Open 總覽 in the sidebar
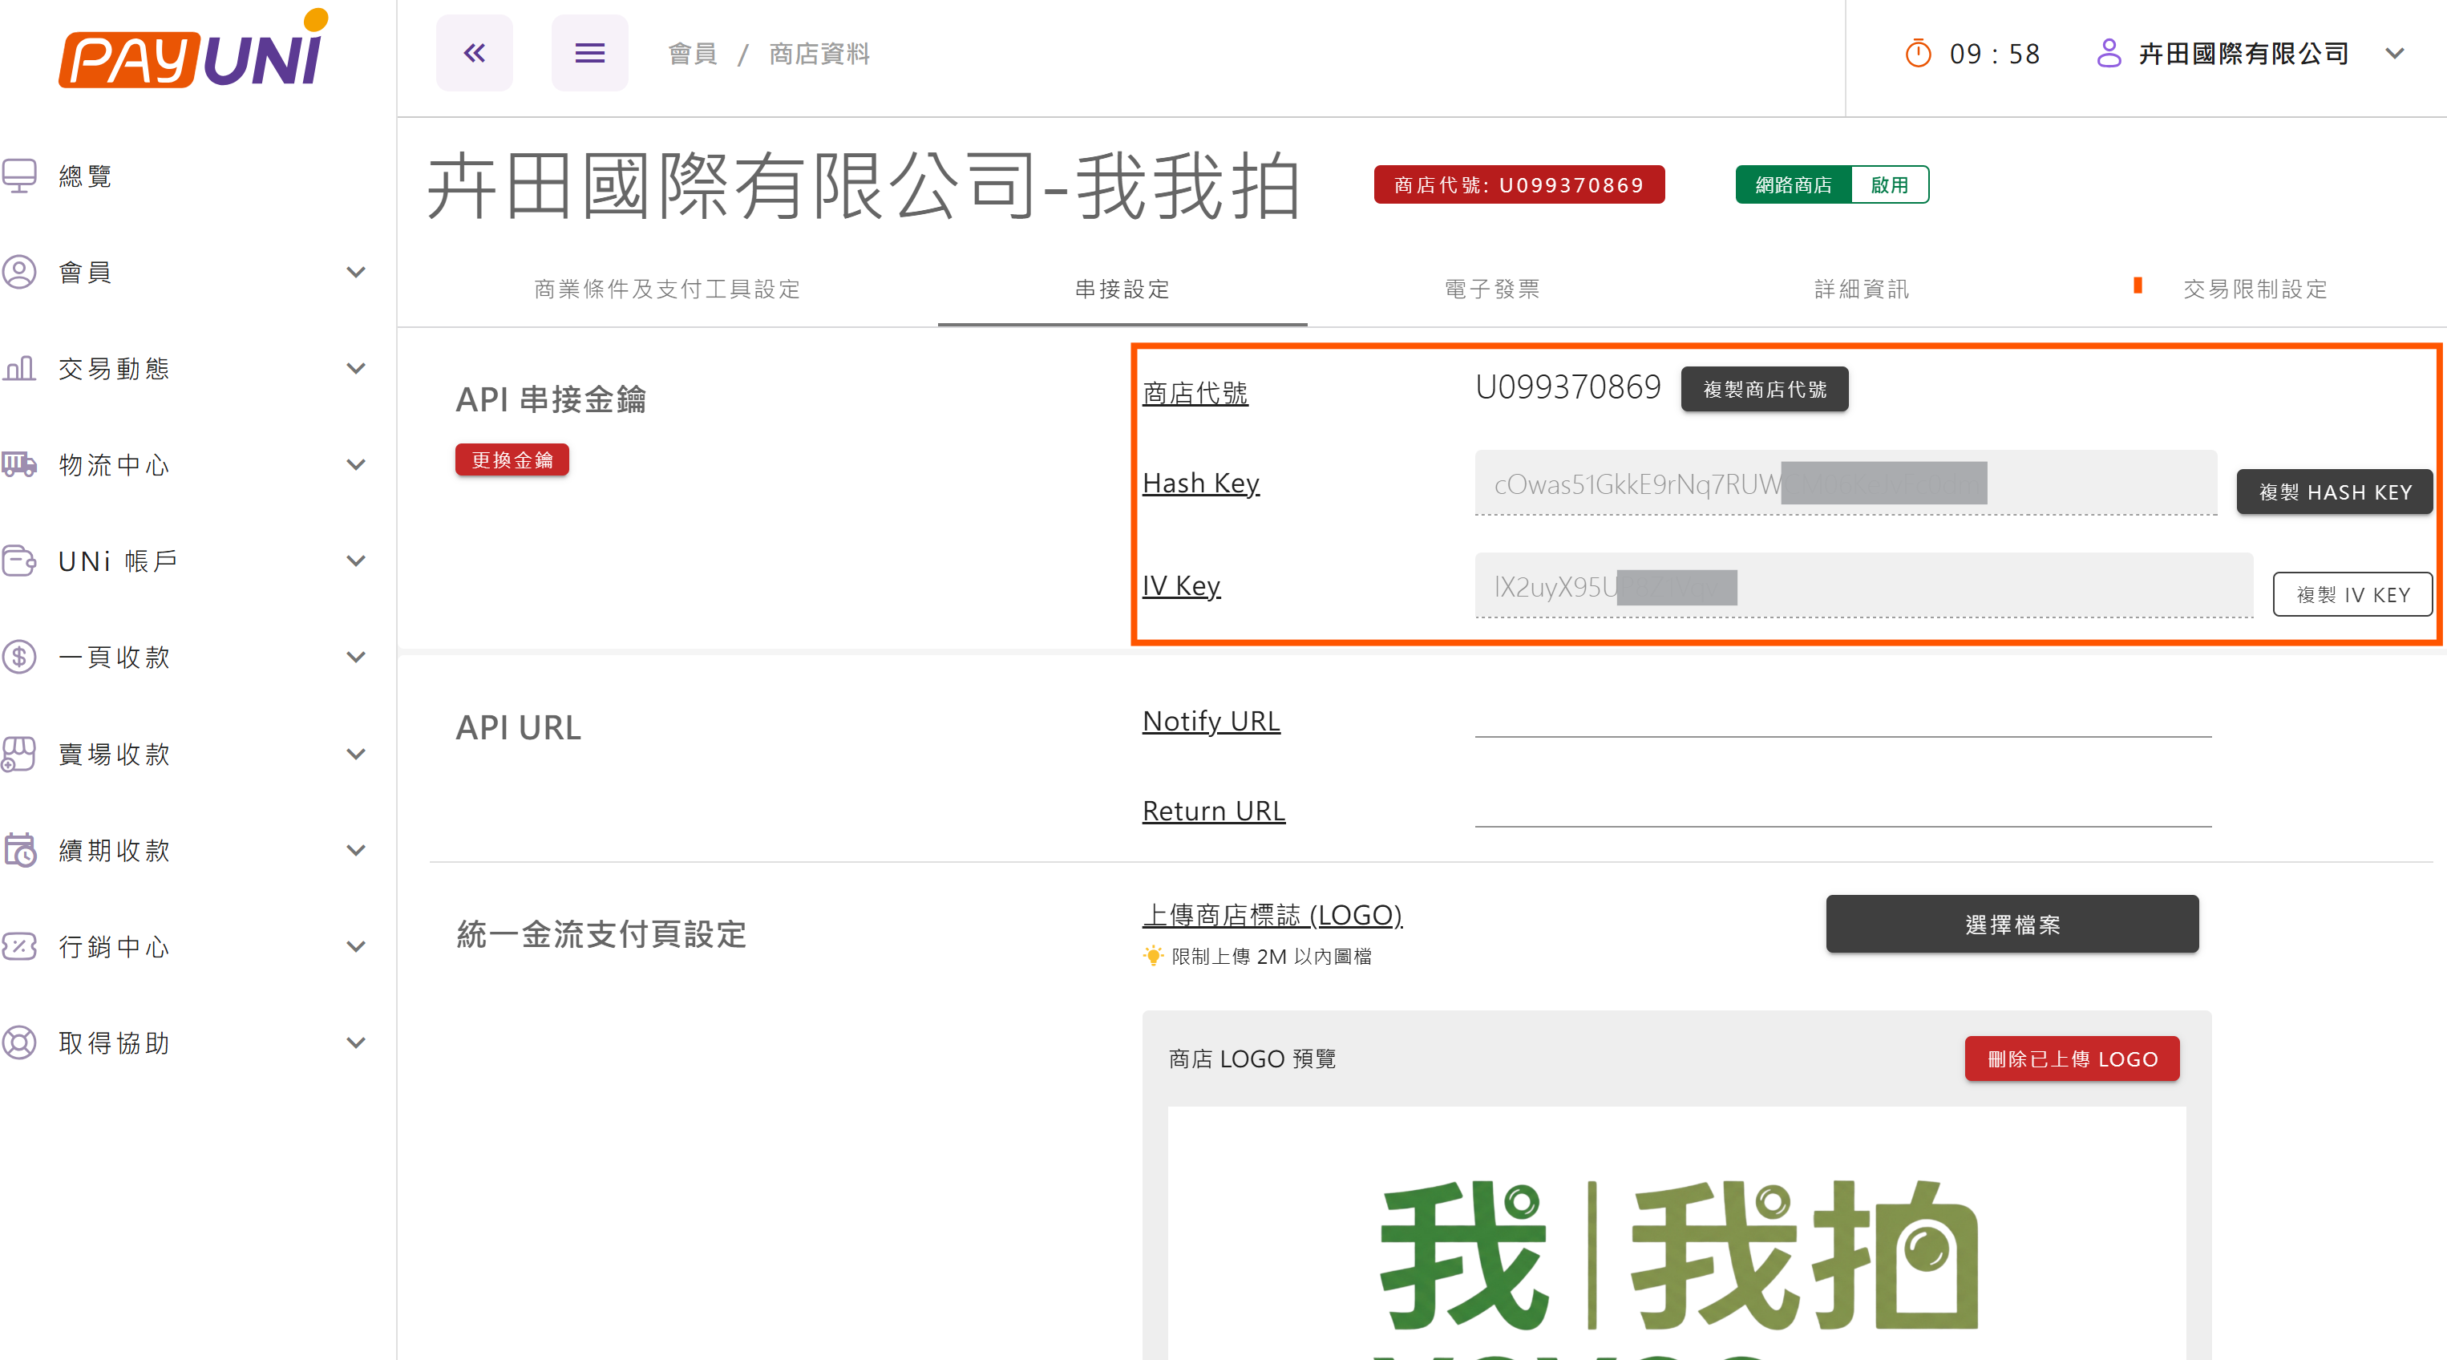The height and width of the screenshot is (1360, 2447). (86, 176)
